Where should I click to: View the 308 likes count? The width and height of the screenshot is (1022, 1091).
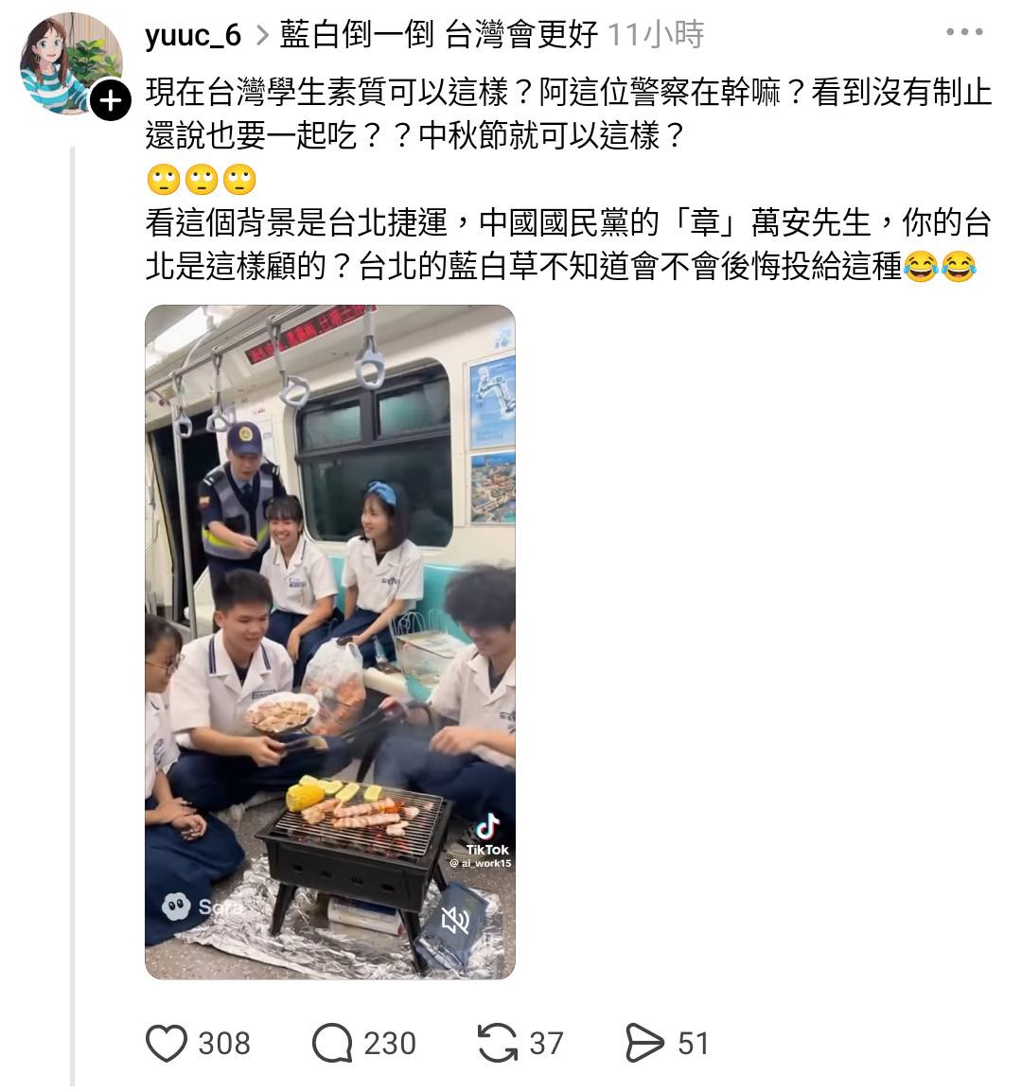pyautogui.click(x=224, y=1043)
